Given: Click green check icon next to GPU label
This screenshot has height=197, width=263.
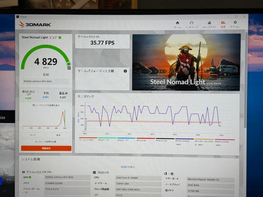Looking at the screenshot, I should (x=30, y=177).
